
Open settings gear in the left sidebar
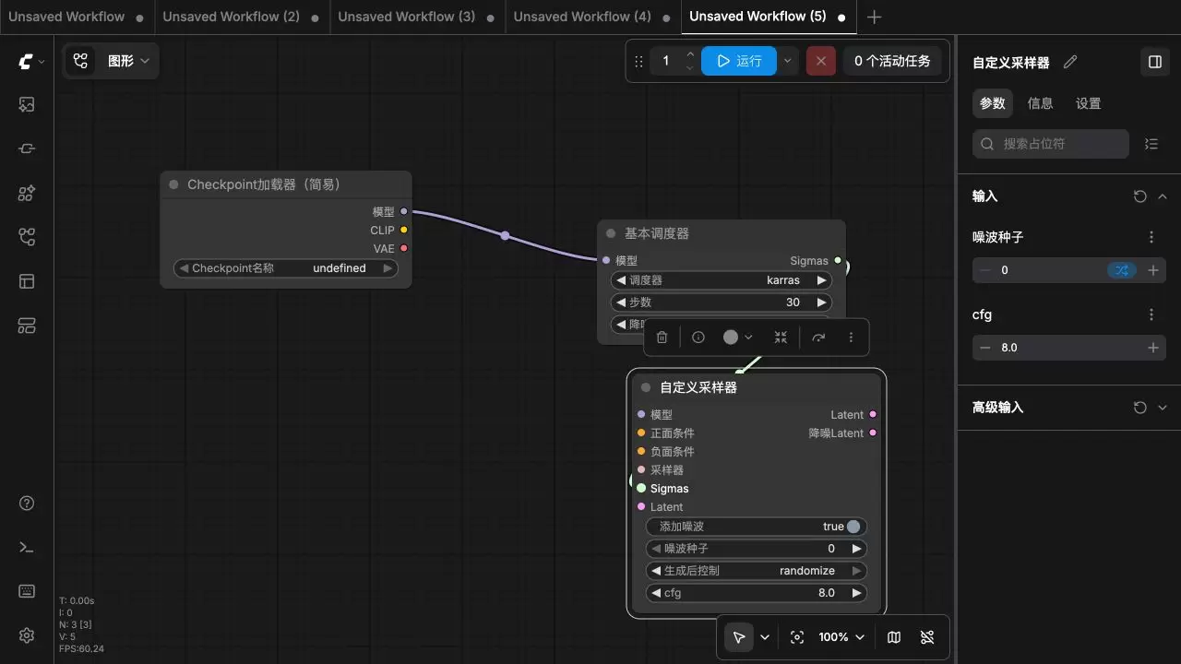point(27,635)
